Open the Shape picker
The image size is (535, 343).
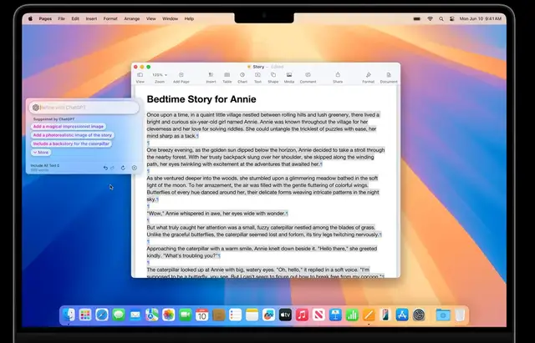click(273, 76)
